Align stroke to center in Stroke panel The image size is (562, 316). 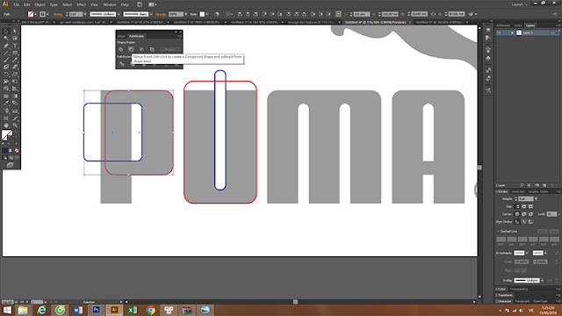[x=517, y=222]
